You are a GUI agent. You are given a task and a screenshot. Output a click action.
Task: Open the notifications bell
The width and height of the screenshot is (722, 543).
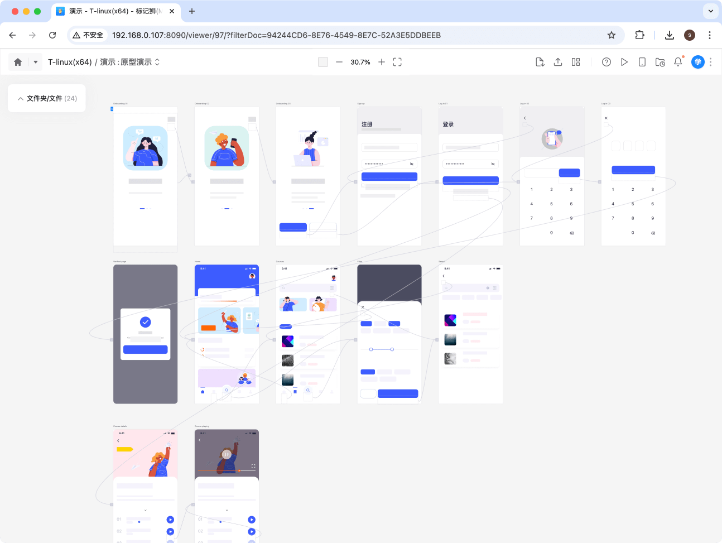pos(678,62)
